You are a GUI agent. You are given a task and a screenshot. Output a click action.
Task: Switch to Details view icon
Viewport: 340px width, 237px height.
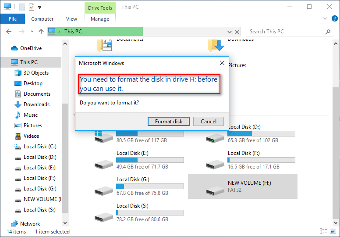[x=323, y=231]
